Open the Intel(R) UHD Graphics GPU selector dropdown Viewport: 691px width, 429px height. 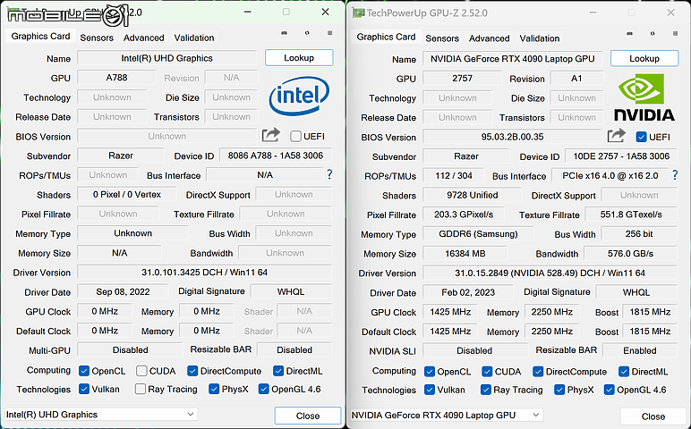101,415
